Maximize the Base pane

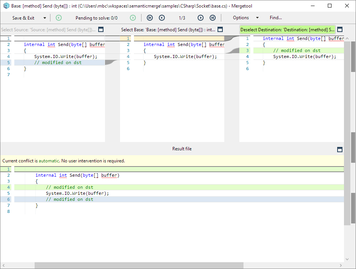(x=220, y=29)
